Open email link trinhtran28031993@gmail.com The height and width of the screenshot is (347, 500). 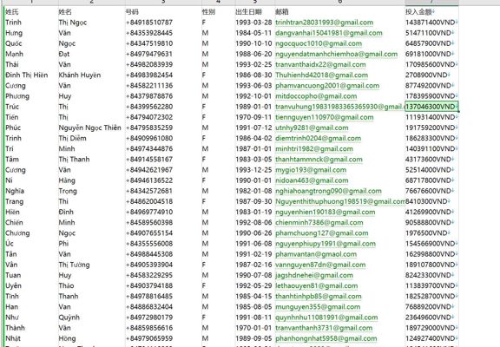tap(325, 23)
